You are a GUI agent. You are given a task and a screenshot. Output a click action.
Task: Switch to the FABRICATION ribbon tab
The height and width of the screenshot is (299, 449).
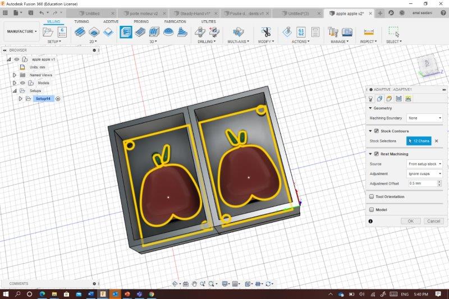175,22
